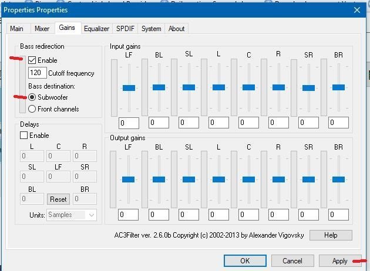Click the Output gains BR slider handle

pos(339,179)
